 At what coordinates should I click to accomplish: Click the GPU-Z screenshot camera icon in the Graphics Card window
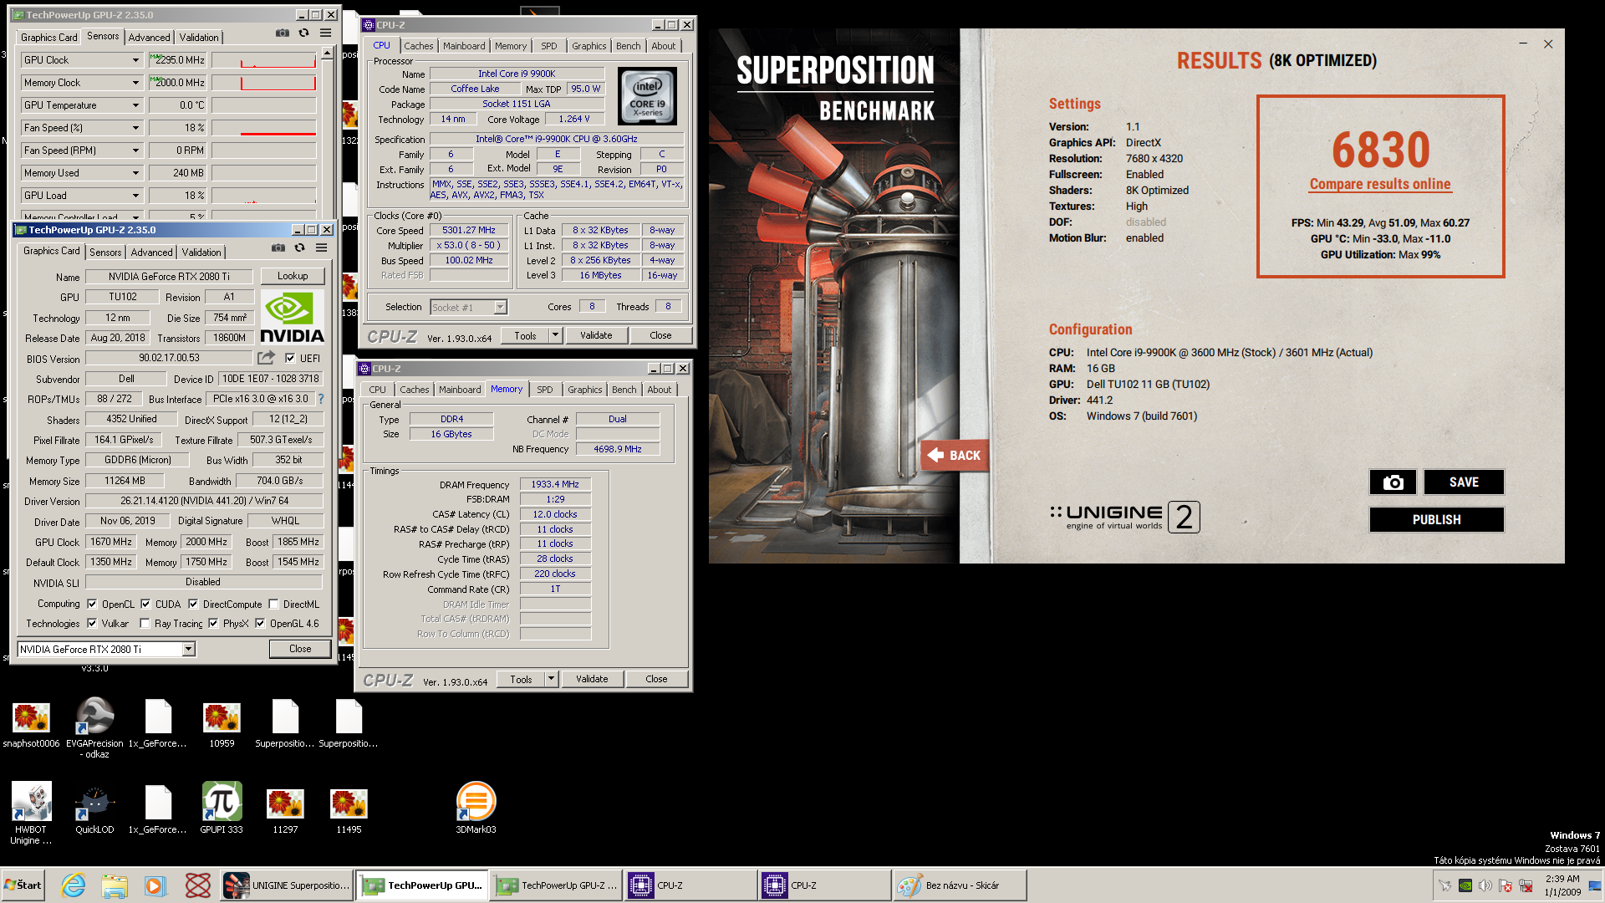pyautogui.click(x=278, y=248)
